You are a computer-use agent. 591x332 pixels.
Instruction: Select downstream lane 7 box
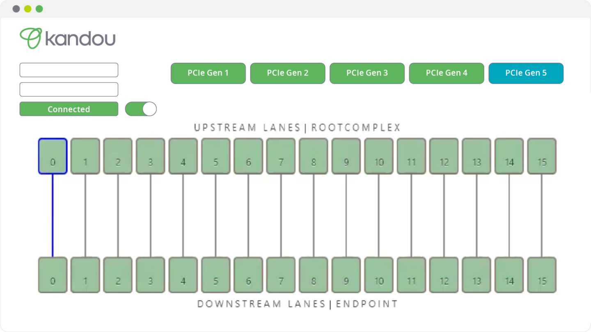(x=281, y=275)
